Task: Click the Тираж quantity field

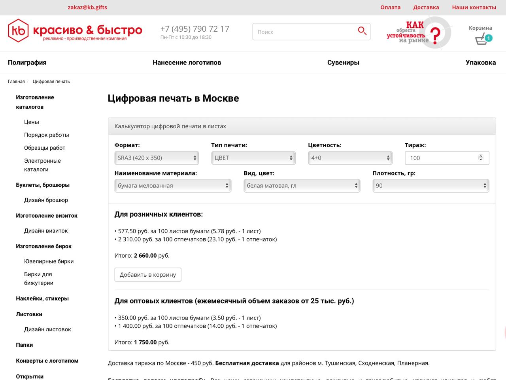Action: click(x=447, y=158)
